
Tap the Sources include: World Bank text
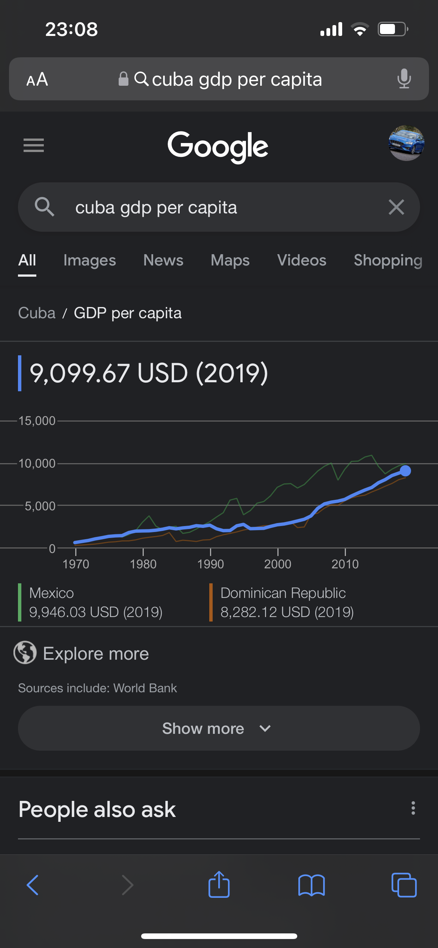pos(97,688)
